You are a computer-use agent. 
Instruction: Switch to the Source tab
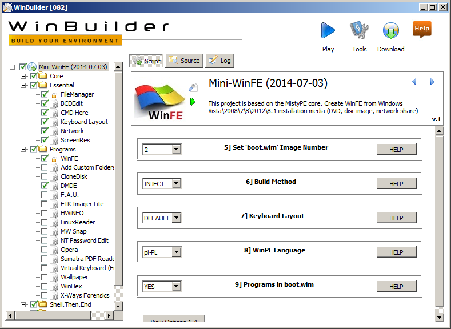click(x=184, y=61)
